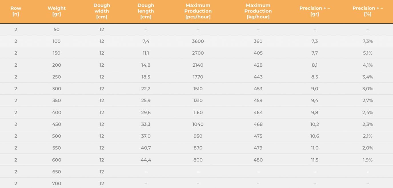This screenshot has width=393, height=188.
Task: Click the Weight [gr] column header
Action: tap(57, 11)
